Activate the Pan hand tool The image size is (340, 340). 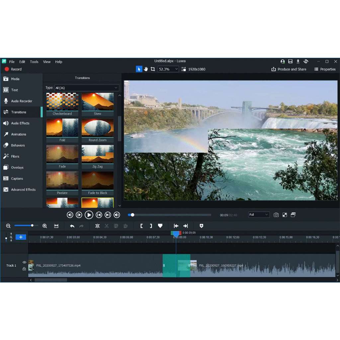coord(146,69)
